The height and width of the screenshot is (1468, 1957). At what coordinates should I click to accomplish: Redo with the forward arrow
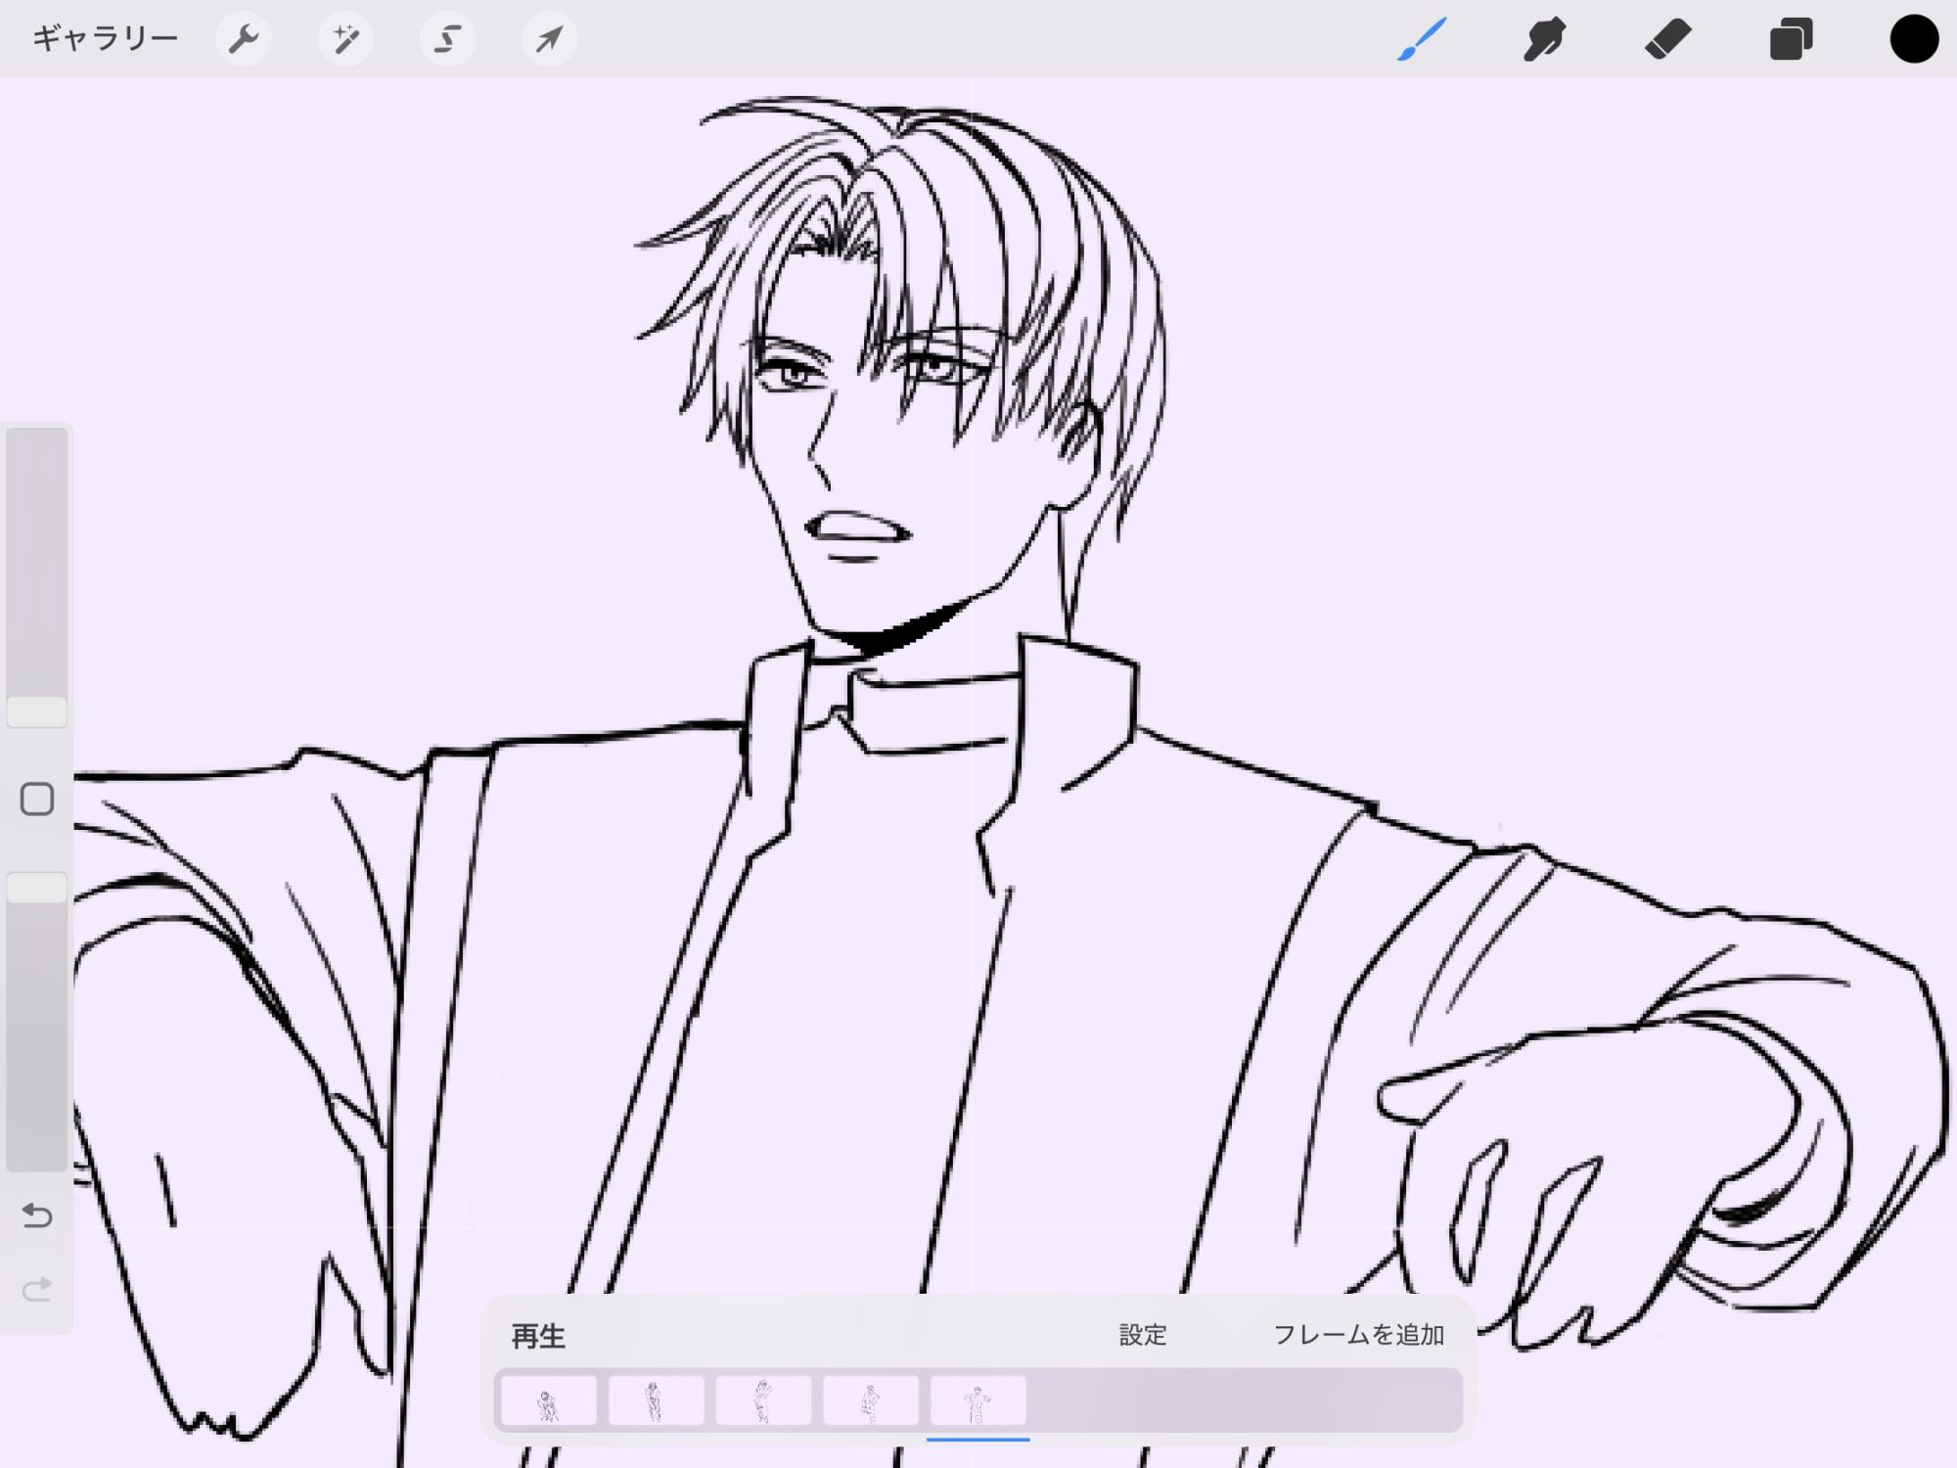pyautogui.click(x=37, y=1290)
